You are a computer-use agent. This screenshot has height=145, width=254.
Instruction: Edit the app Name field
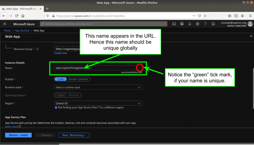point(98,68)
